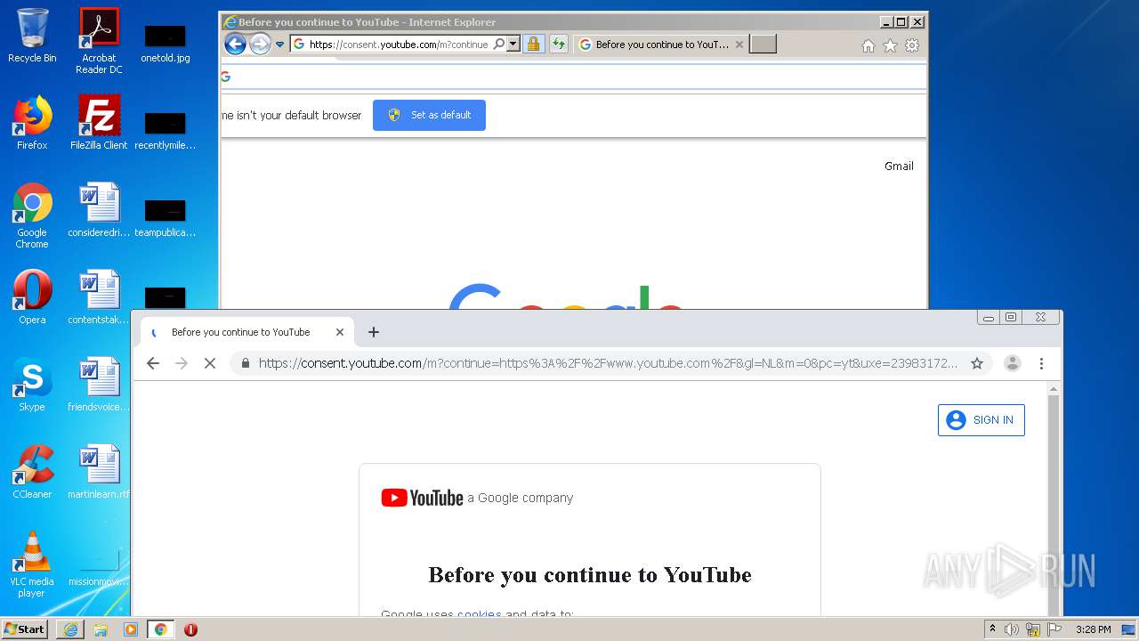1139x641 pixels.
Task: Open network status in system tray
Action: coord(1033,629)
